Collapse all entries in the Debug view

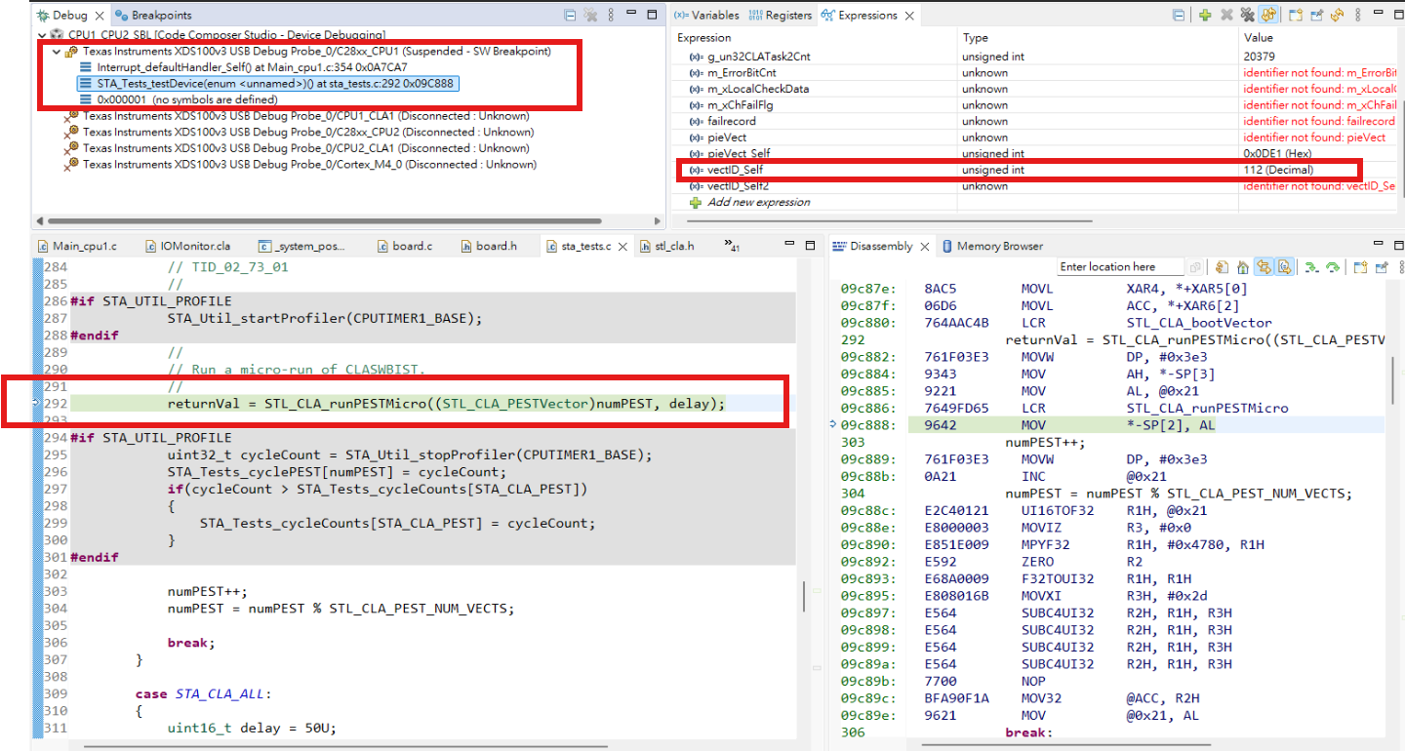[x=570, y=16]
